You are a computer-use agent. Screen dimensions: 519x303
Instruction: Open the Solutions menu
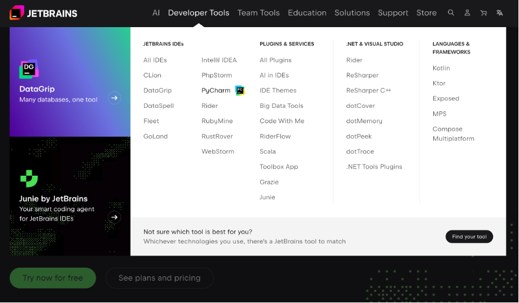click(352, 13)
